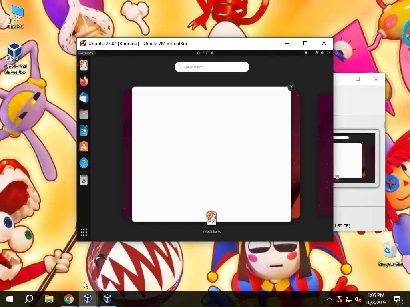Open the Oct 8 17:06 clock menu
Viewport: 410px width, 307px height.
(x=205, y=53)
